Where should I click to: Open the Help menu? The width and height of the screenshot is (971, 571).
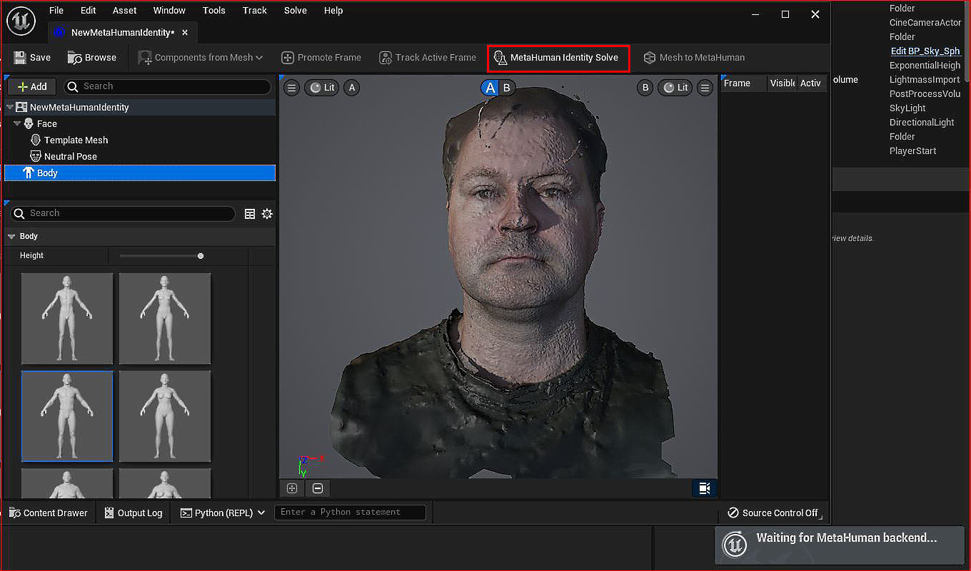click(333, 11)
